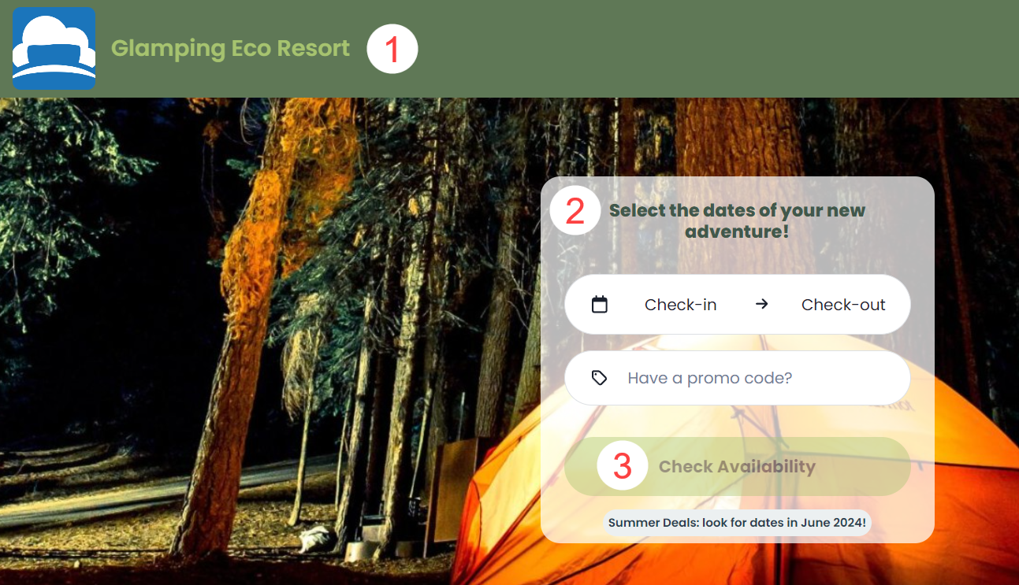Click the Select the dates heading text

(737, 221)
